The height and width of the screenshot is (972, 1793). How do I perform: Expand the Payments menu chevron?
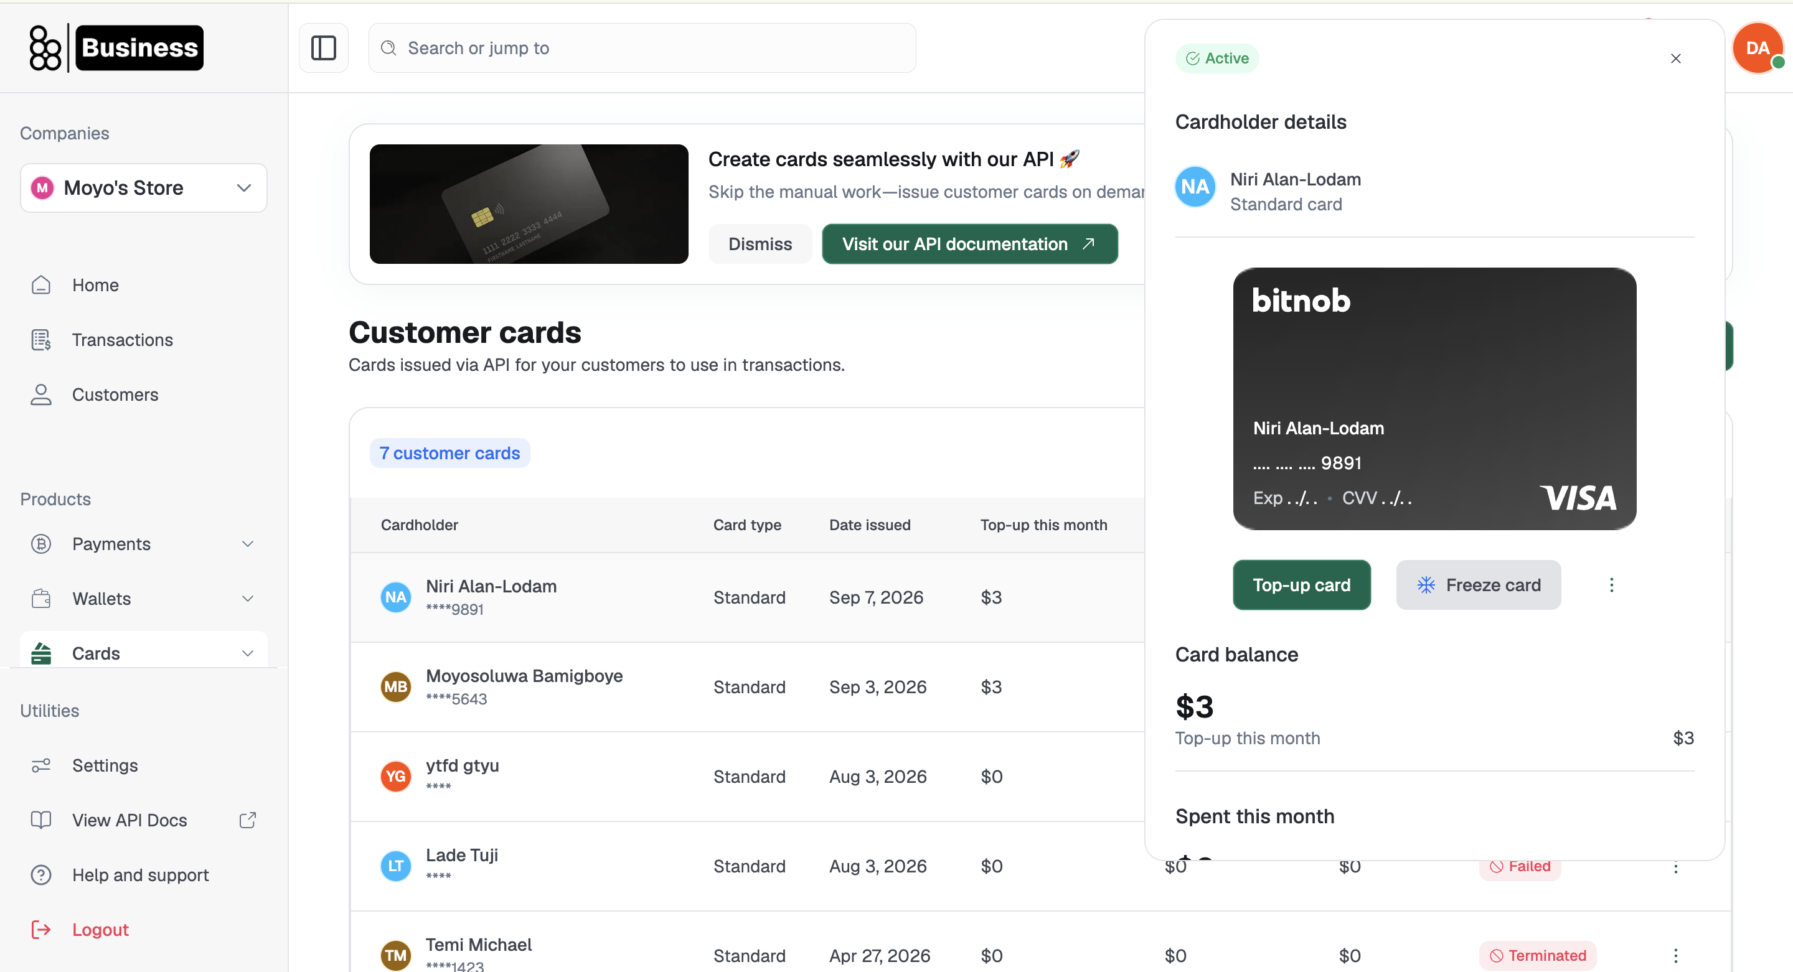[247, 544]
